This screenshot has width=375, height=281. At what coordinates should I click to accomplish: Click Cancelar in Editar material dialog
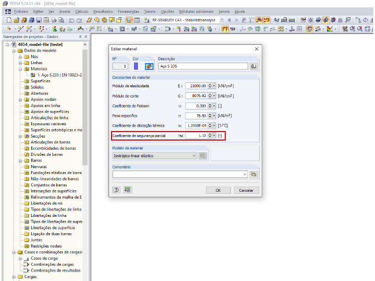[x=246, y=190]
